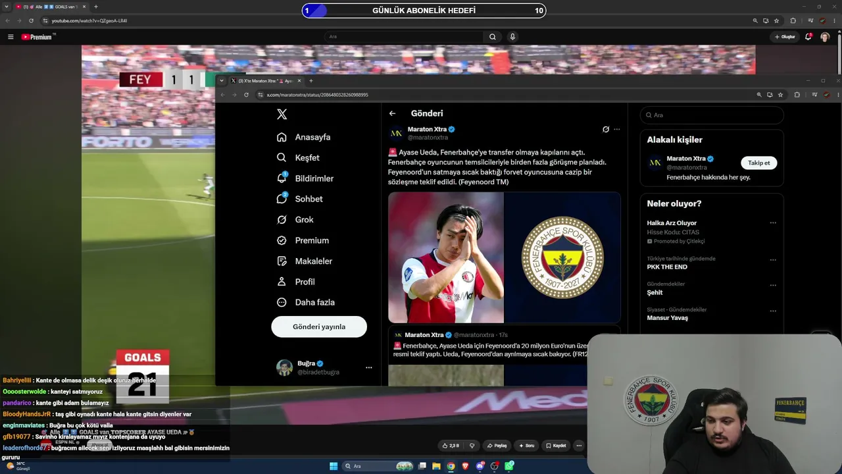Reload the X browser window page
This screenshot has height=474, width=842.
(x=246, y=95)
